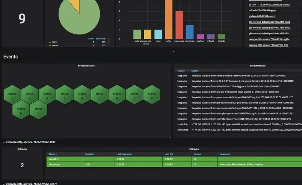Click the checks count value 2
The width and height of the screenshot is (302, 185).
click(x=22, y=165)
